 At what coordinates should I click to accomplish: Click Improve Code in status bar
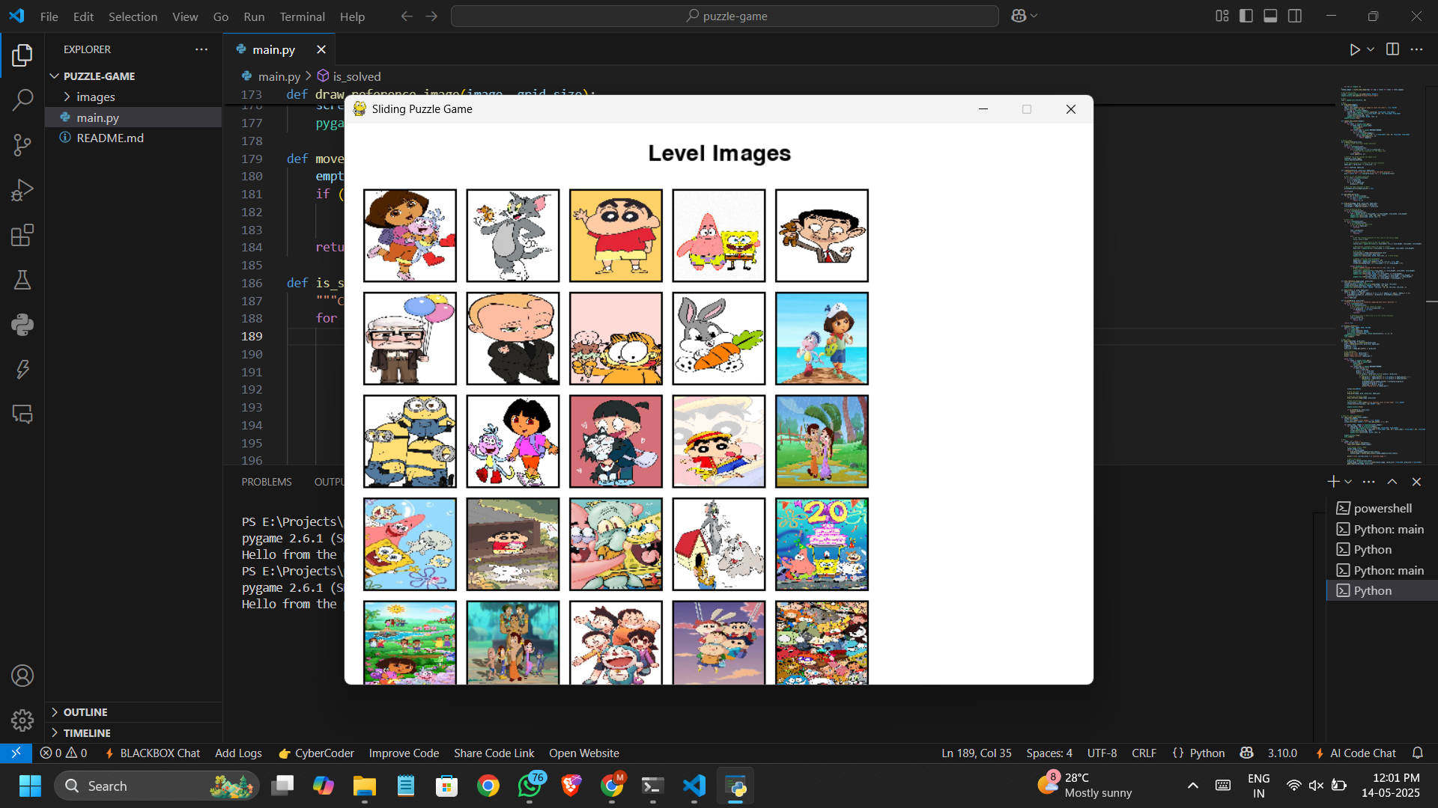coord(404,753)
